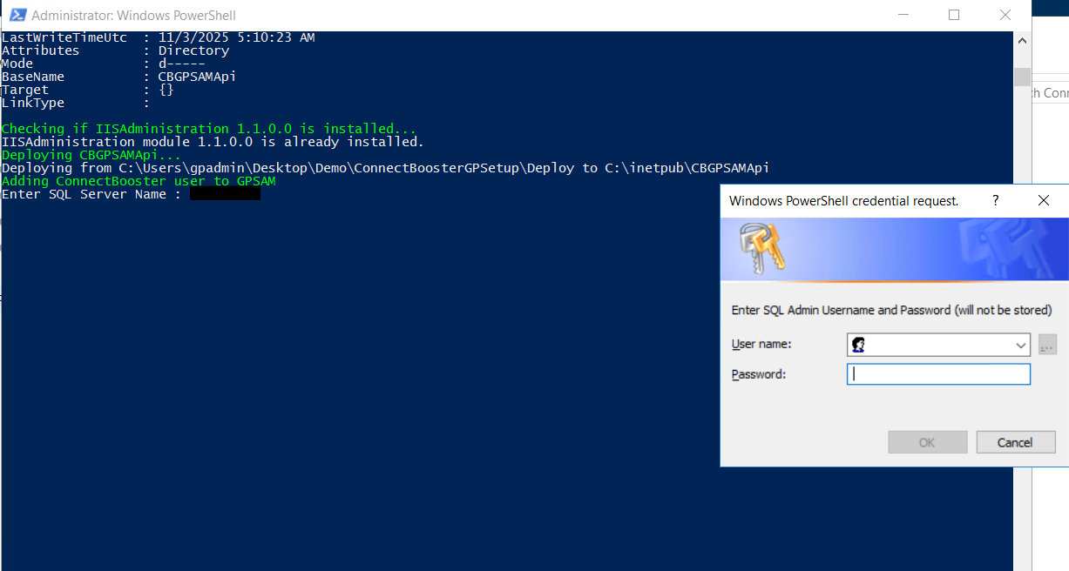
Task: Click the keys icon in the dialog banner
Action: tap(762, 247)
